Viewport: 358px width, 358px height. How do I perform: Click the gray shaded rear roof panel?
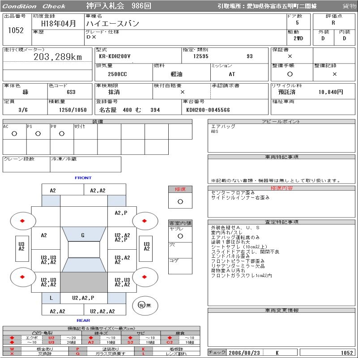(84, 282)
